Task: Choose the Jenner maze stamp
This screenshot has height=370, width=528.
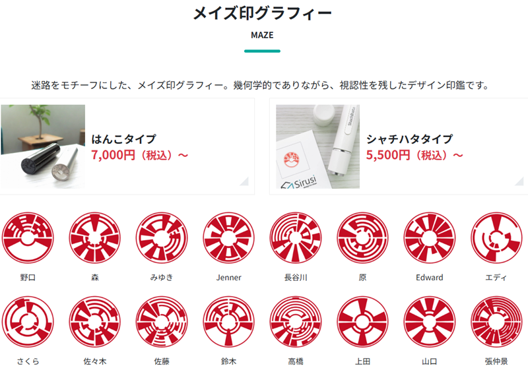Action: point(228,237)
